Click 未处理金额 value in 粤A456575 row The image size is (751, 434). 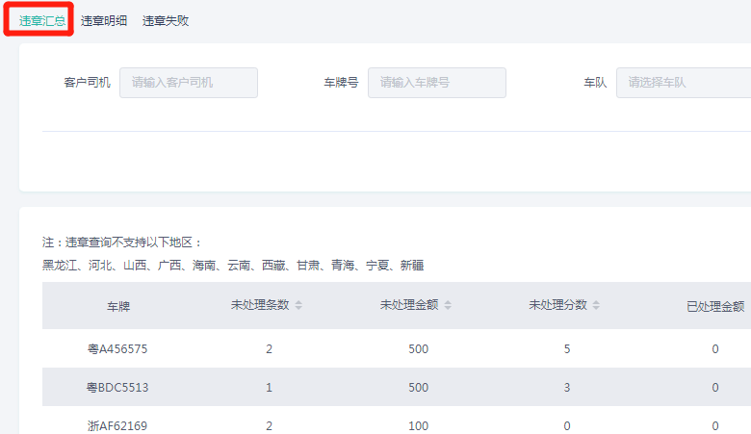[418, 348]
